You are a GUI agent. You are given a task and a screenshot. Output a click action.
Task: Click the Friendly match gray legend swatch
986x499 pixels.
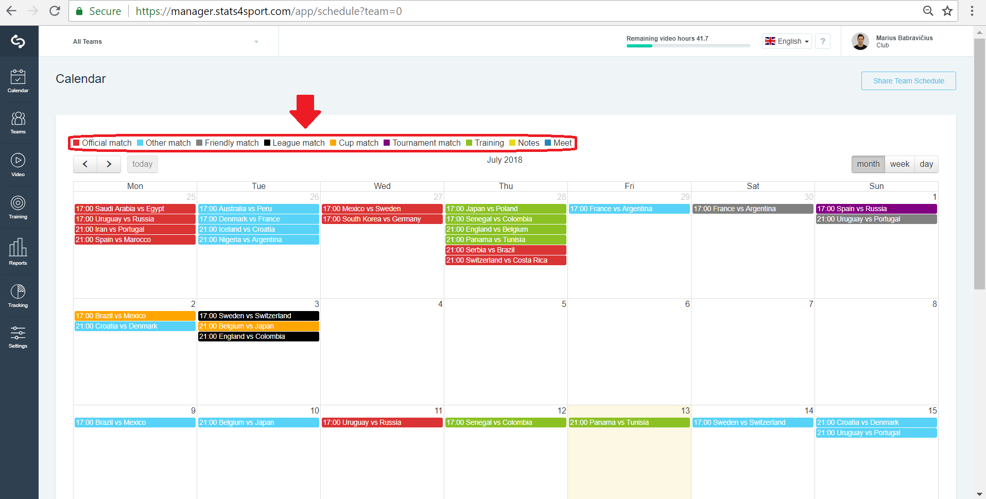coord(199,143)
